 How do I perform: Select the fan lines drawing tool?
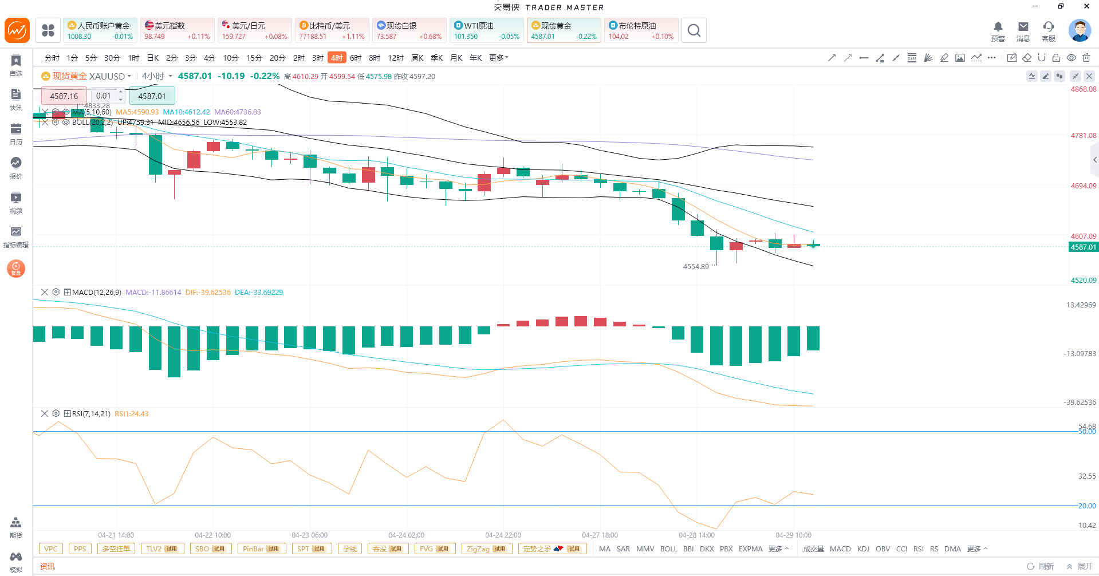coord(928,58)
